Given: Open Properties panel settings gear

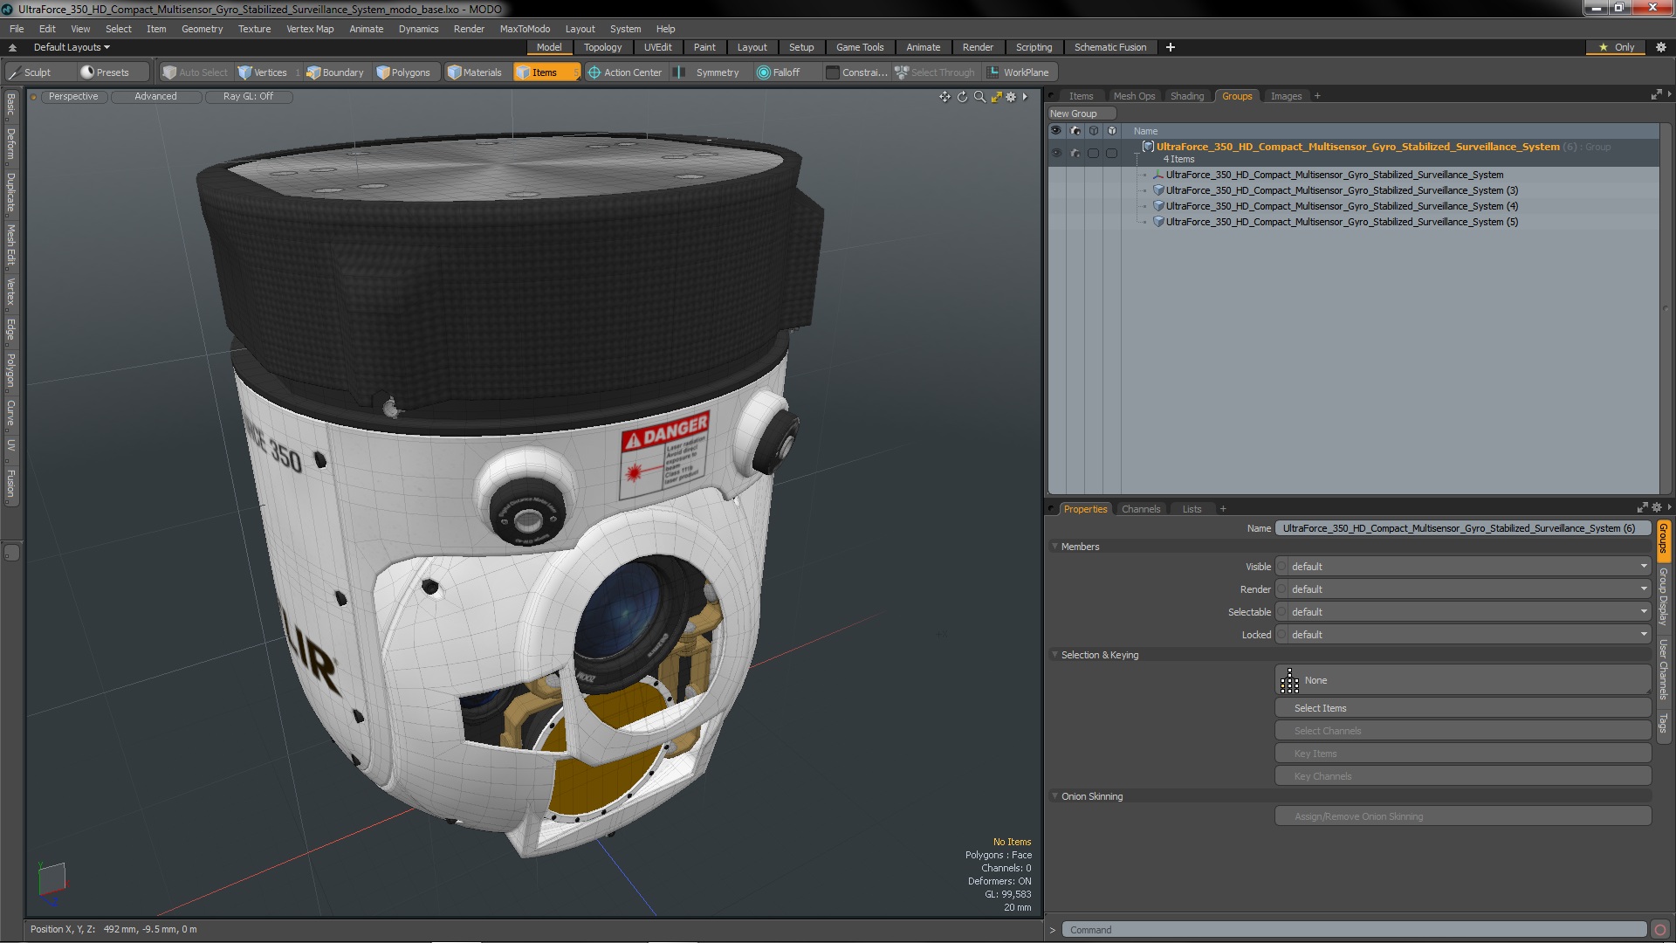Looking at the screenshot, I should (x=1657, y=508).
